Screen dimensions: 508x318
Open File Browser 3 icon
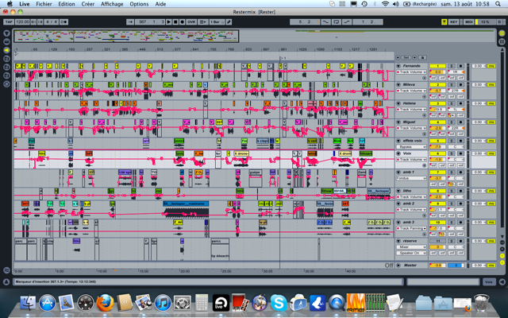click(6, 76)
